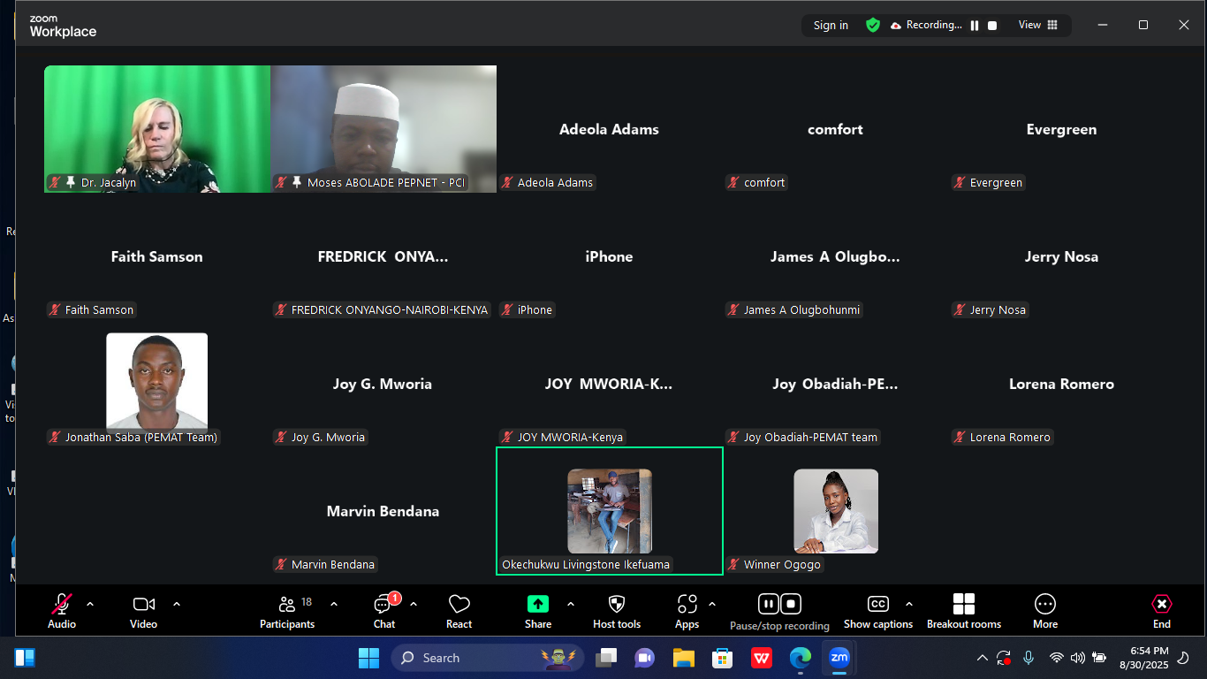Image resolution: width=1207 pixels, height=679 pixels.
Task: Toggle Show captions CC button
Action: coord(877,611)
